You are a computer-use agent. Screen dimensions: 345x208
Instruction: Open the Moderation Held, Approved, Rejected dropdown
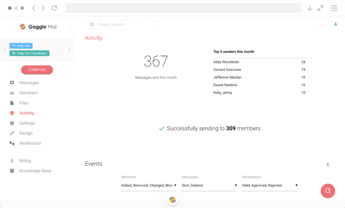[x=270, y=185]
